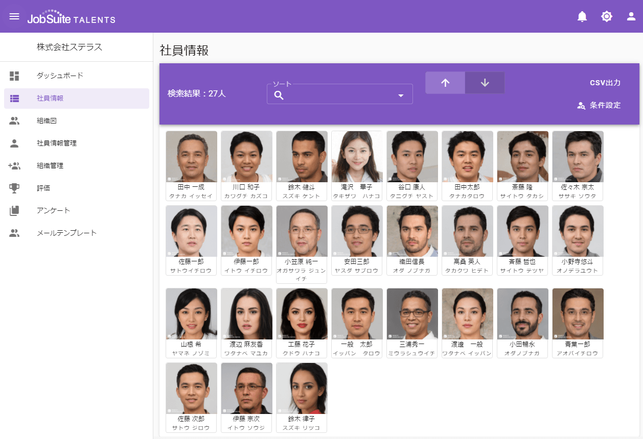
Task: Expand the ソート dropdown arrow
Action: (x=401, y=95)
